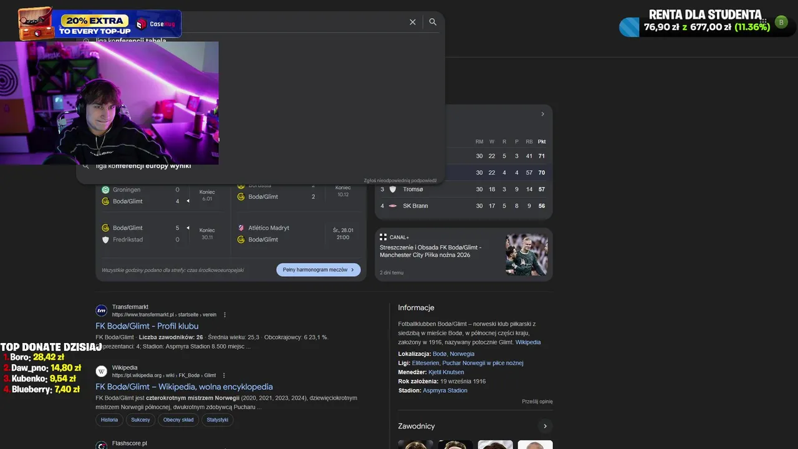Click the 'Śr., 28.01 21:00' match time

[343, 234]
